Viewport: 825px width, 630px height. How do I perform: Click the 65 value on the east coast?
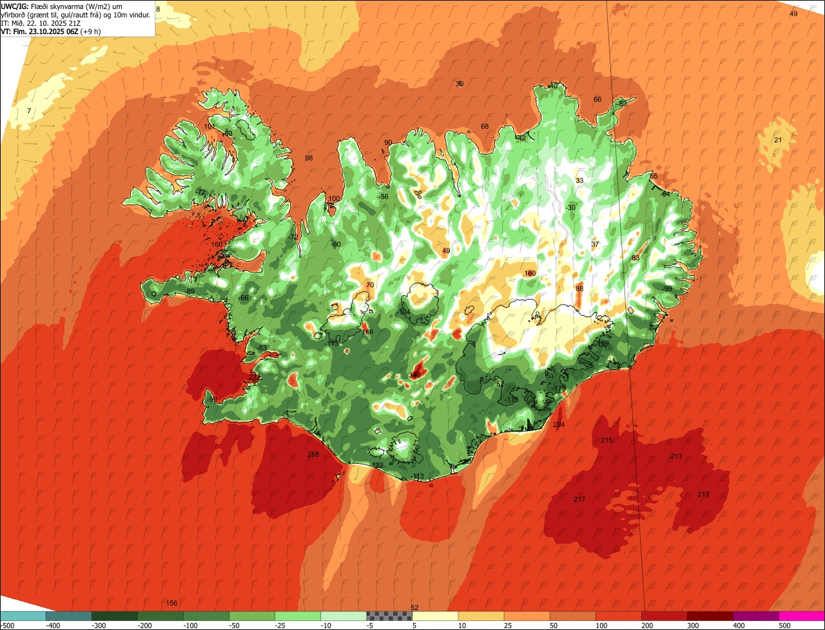(654, 176)
